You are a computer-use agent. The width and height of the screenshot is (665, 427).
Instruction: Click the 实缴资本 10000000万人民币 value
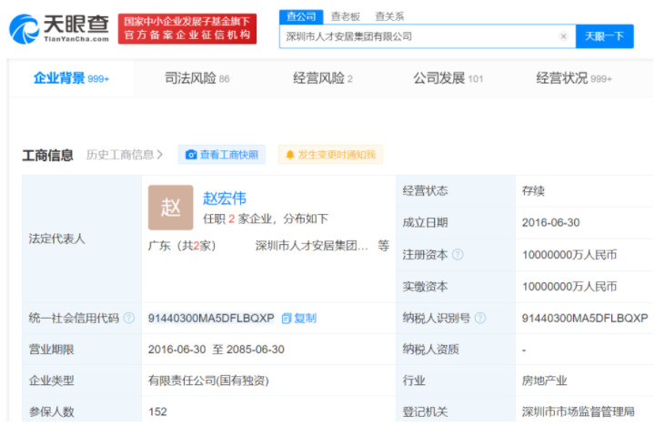pyautogui.click(x=569, y=287)
